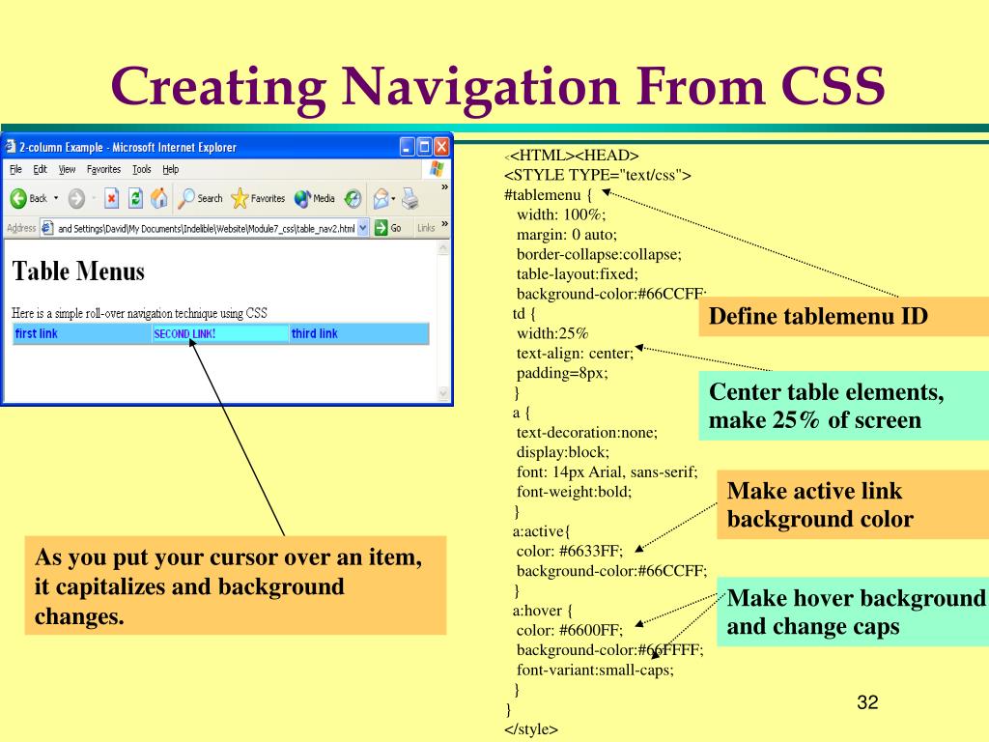Stop page loading with the red X icon
The height and width of the screenshot is (742, 989).
coord(112,198)
